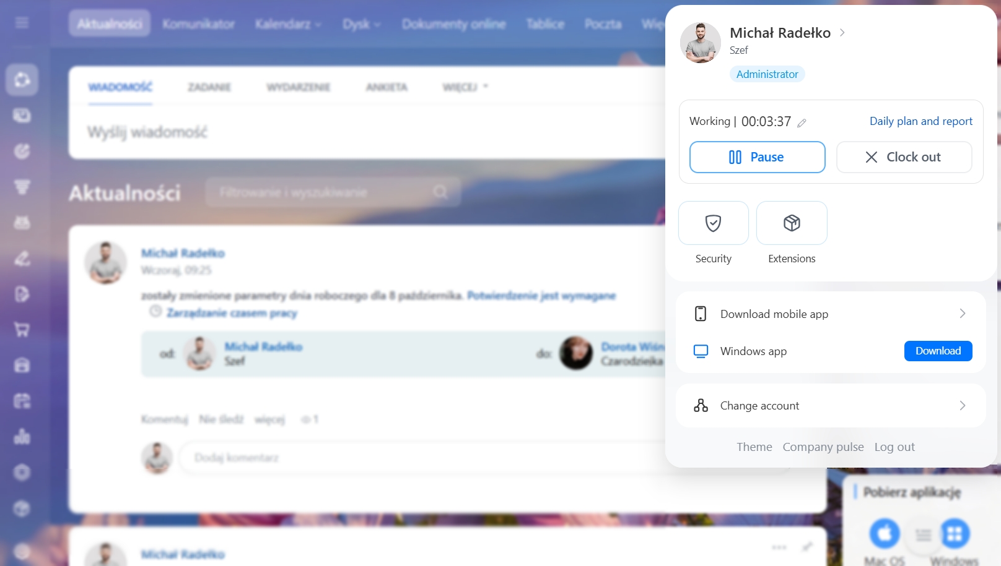Click Komentuj under the first post
This screenshot has height=566, width=1001.
click(164, 419)
